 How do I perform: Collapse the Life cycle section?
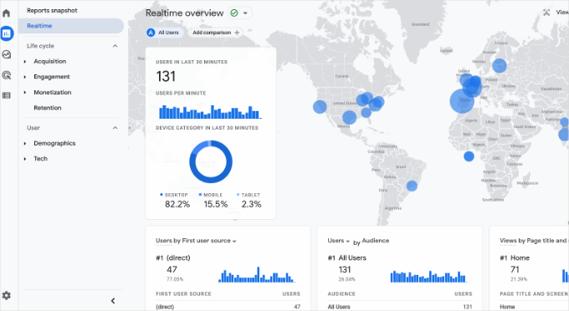tap(115, 46)
